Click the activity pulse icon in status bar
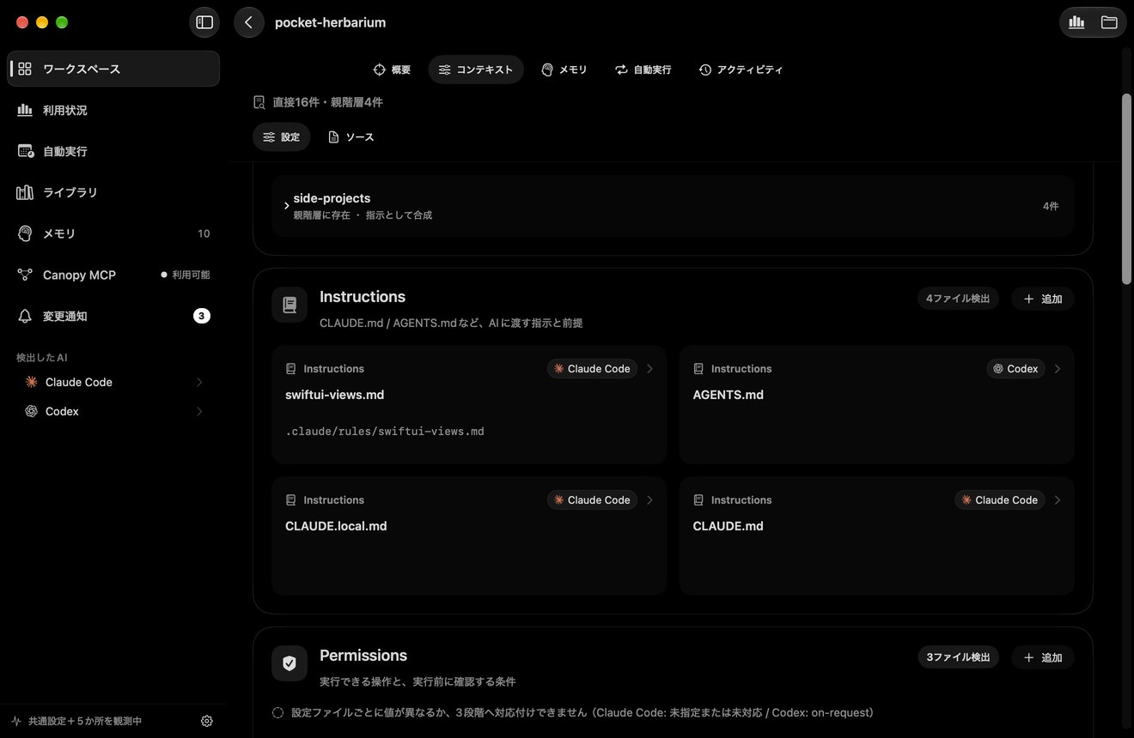The image size is (1134, 738). click(x=16, y=721)
